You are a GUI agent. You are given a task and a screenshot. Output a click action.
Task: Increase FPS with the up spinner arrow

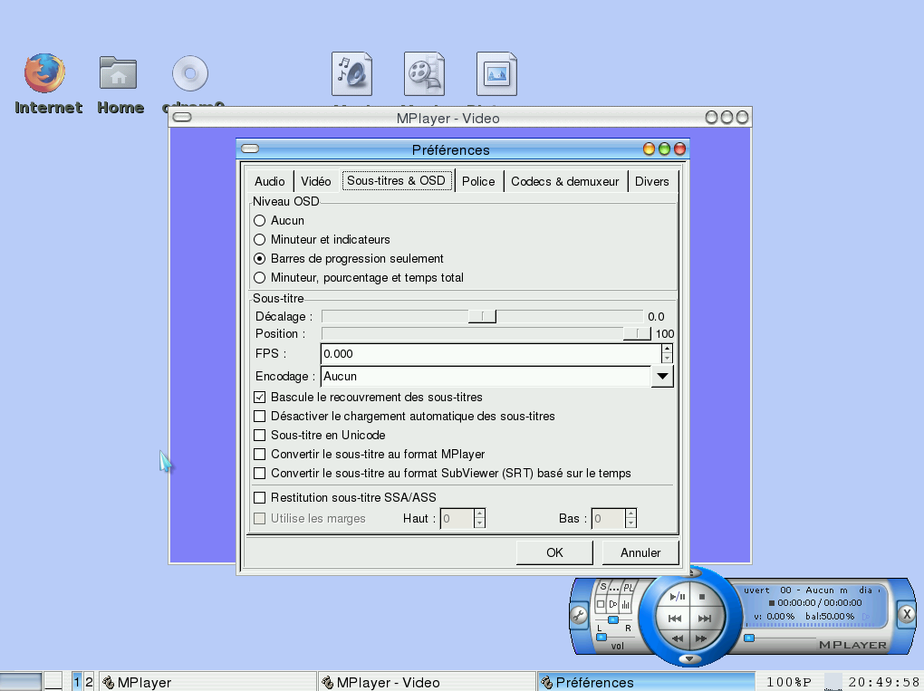(x=667, y=349)
